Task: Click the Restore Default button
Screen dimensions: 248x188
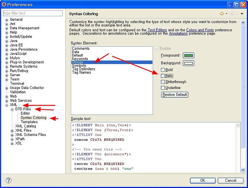Action: click(175, 95)
